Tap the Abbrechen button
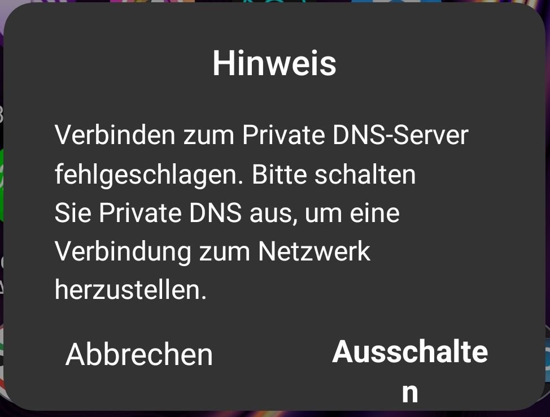The image size is (550, 417). 139,354
